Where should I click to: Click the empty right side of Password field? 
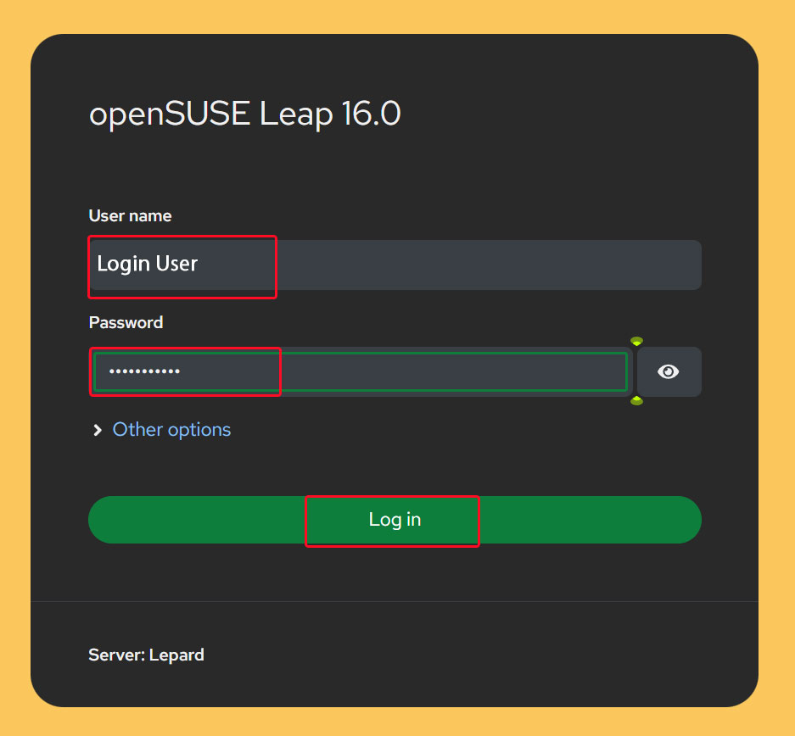(509, 371)
